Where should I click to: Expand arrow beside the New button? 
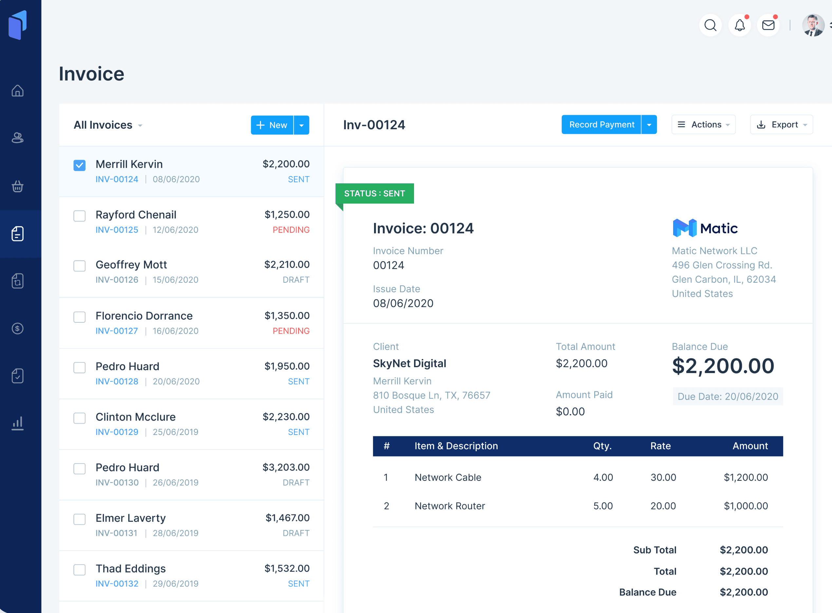tap(302, 125)
